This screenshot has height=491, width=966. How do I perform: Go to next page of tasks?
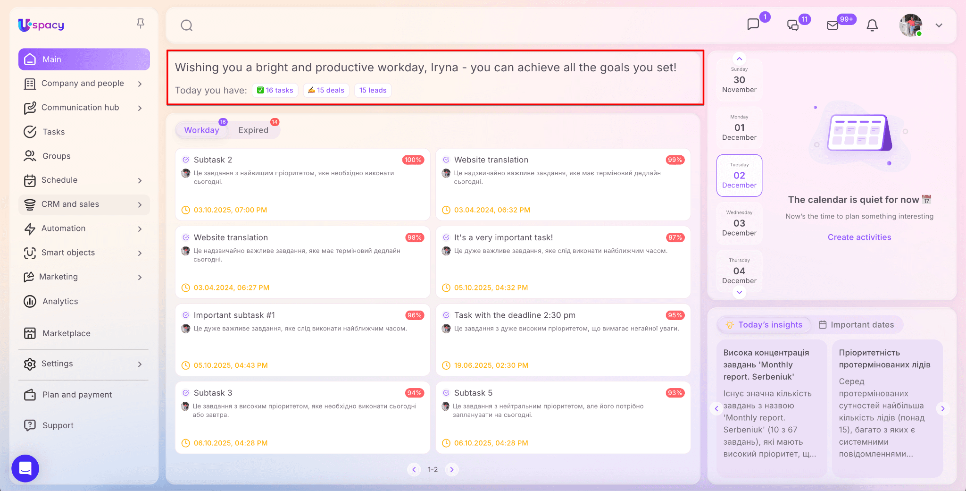[451, 469]
